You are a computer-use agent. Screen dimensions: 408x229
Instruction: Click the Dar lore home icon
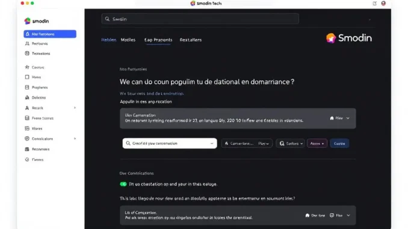coord(308,215)
